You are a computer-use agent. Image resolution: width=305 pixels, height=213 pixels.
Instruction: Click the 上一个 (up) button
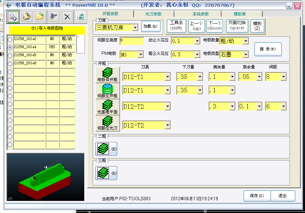(196, 26)
